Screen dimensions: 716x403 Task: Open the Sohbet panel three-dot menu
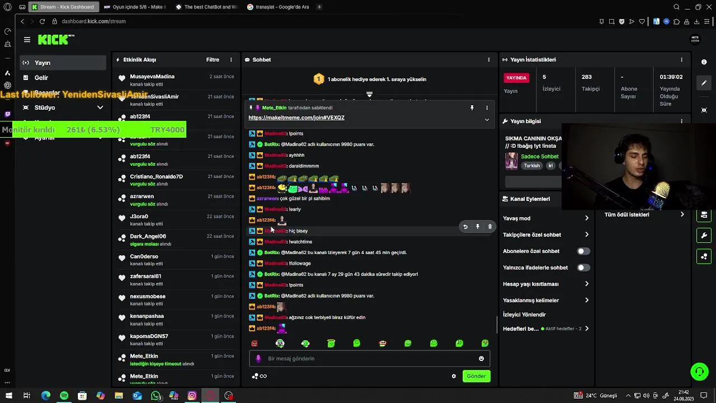coord(489,60)
